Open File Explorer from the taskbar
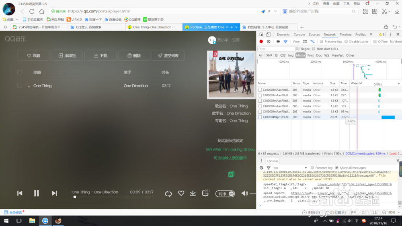 tap(32, 221)
